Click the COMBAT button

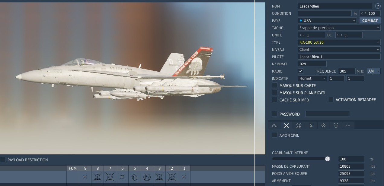[x=370, y=20]
